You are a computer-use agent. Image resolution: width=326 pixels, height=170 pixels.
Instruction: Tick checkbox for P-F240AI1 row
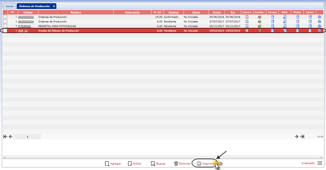point(5,26)
